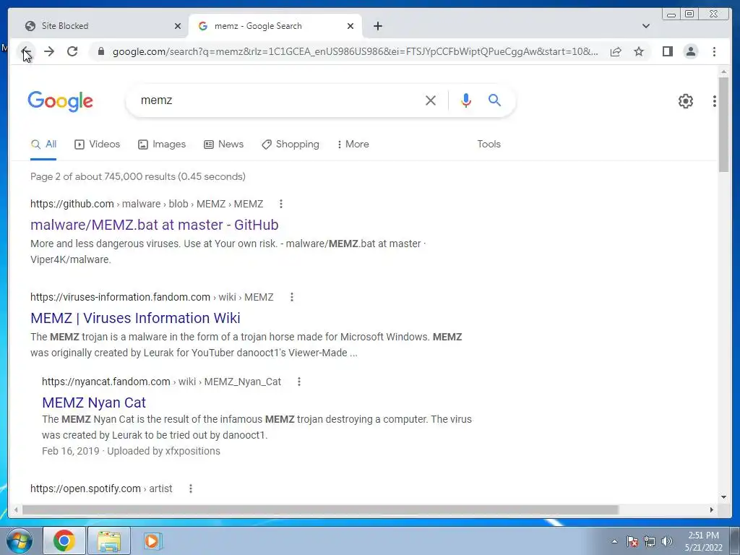
Task: Submit search with the magnifier icon
Action: (494, 100)
